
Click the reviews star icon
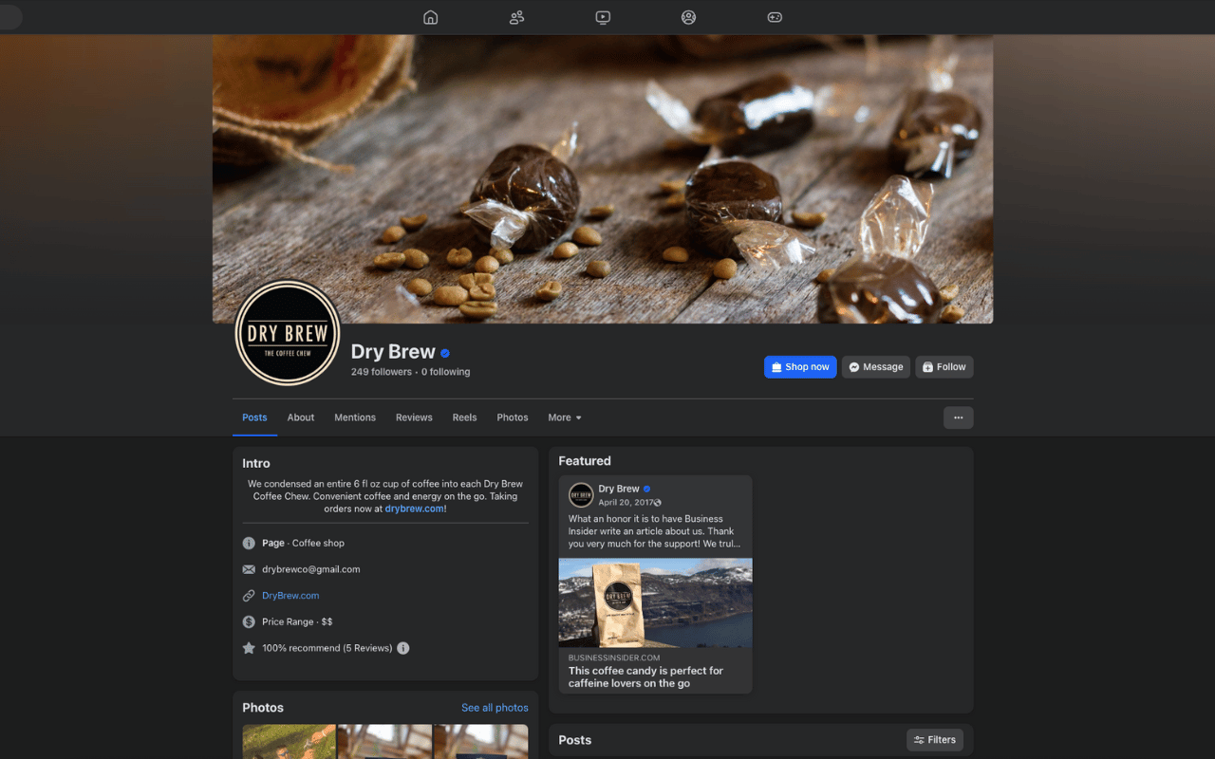(x=249, y=648)
